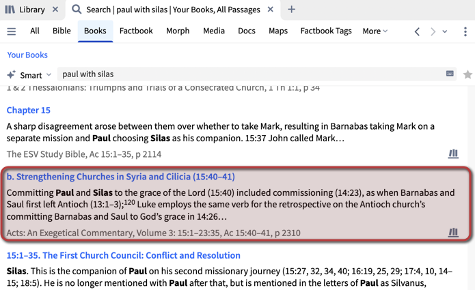Open Strengthening Churches in Syria and Cilicia link

[120, 177]
